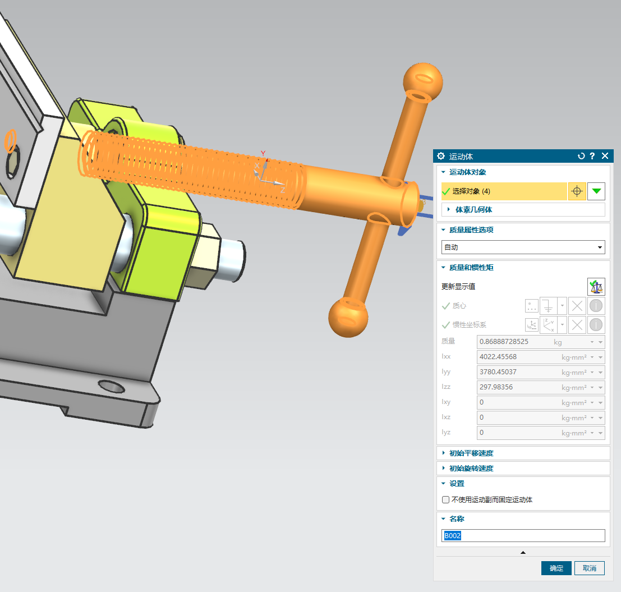Click the update display values scale icon
This screenshot has width=621, height=592.
596,287
